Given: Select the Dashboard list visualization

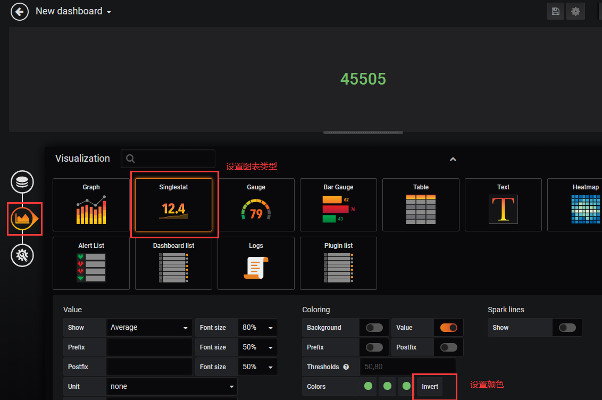Looking at the screenshot, I should tap(173, 263).
